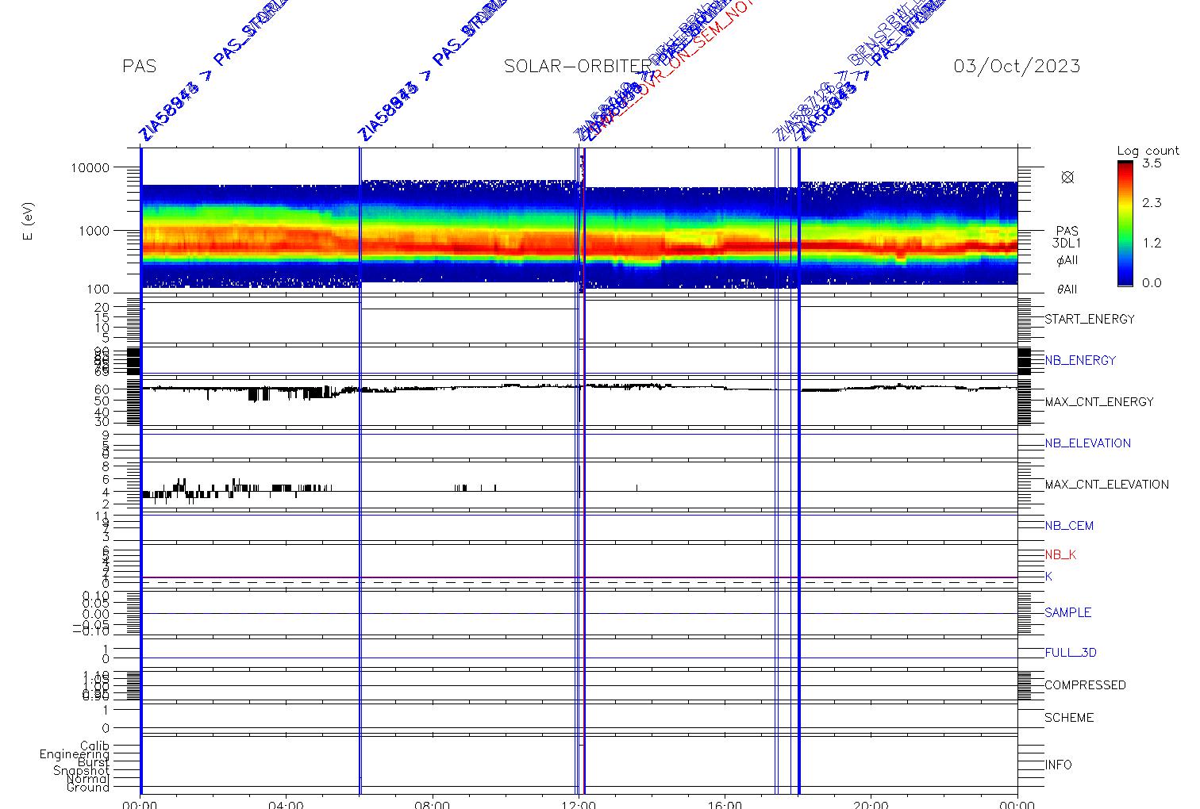1200x809 pixels.
Task: Click the SCHEME panel label
Action: [x=1068, y=717]
